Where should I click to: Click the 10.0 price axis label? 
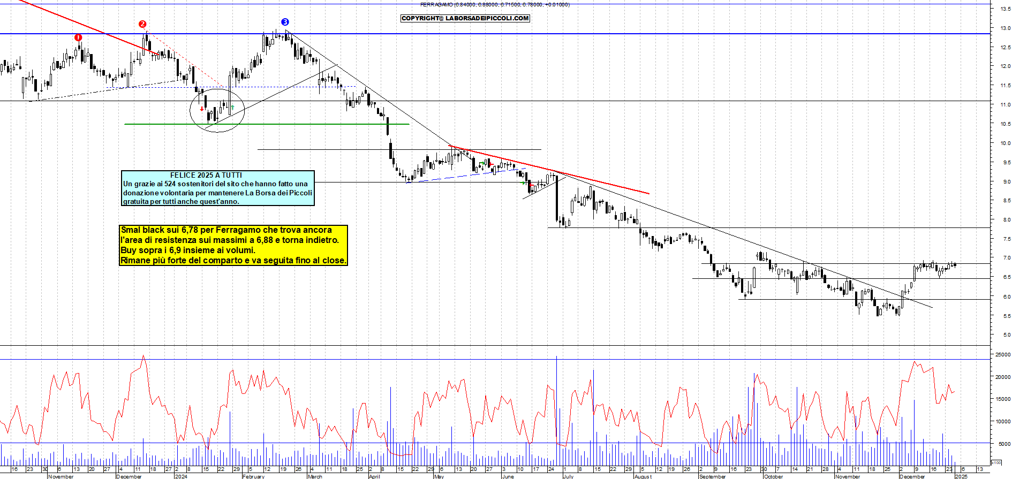coord(1006,143)
